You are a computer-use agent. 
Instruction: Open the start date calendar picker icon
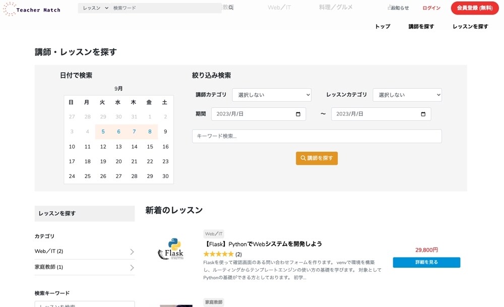298,114
